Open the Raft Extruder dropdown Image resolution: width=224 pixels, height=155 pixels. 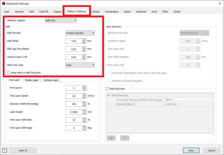(80, 33)
